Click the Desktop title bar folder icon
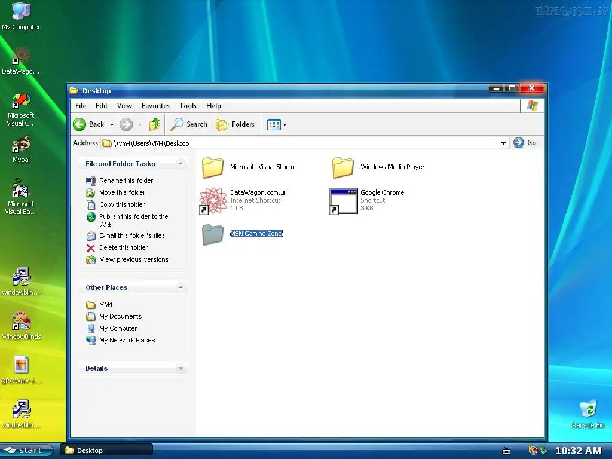This screenshot has width=612, height=459. point(74,91)
